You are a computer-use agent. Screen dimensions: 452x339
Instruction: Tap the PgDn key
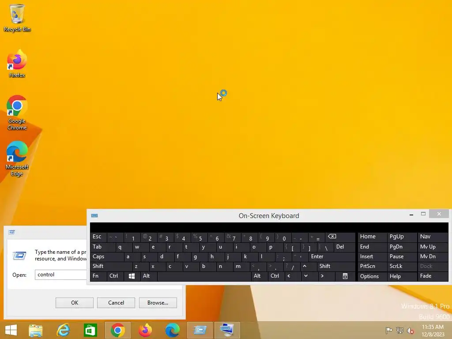coord(402,247)
